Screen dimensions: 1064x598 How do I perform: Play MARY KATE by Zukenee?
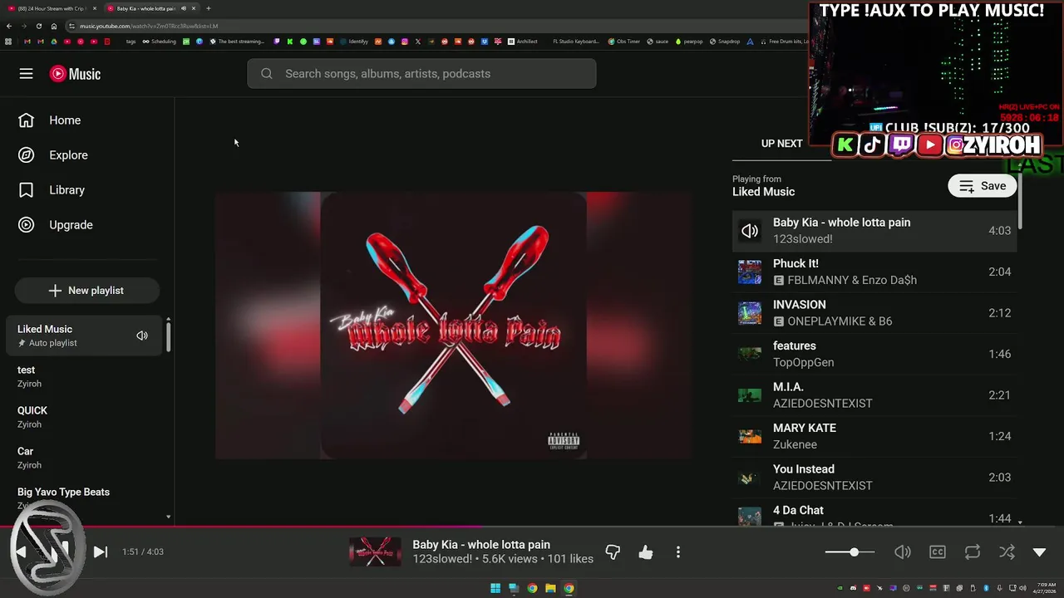pos(874,436)
